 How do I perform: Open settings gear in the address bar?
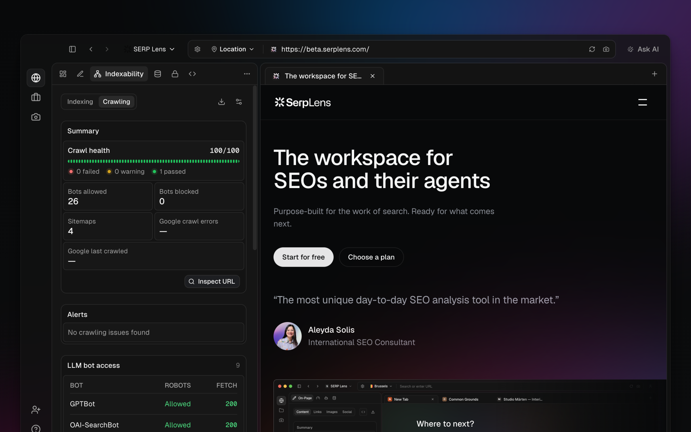197,49
